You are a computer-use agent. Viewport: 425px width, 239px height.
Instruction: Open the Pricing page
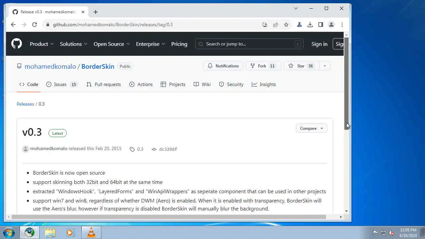pyautogui.click(x=179, y=44)
